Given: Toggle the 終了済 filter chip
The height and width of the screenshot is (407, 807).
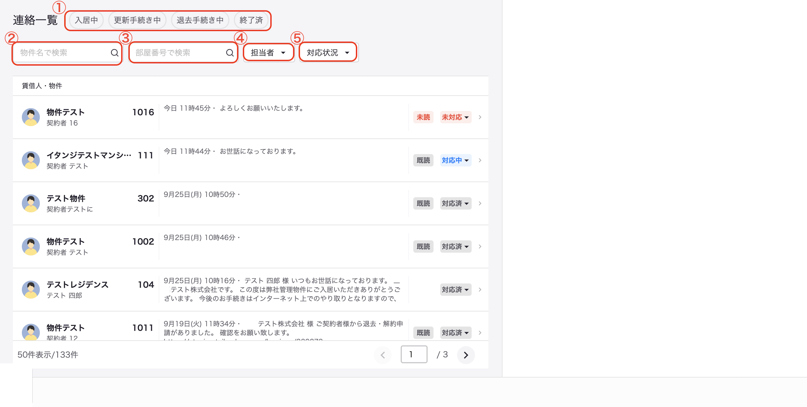Looking at the screenshot, I should 251,20.
